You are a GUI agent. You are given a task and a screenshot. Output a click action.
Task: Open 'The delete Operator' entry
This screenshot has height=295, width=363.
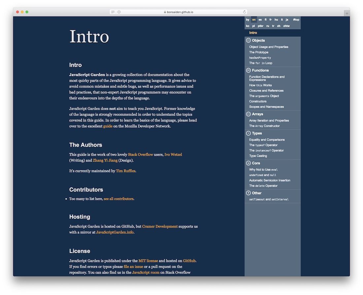pos(263,186)
